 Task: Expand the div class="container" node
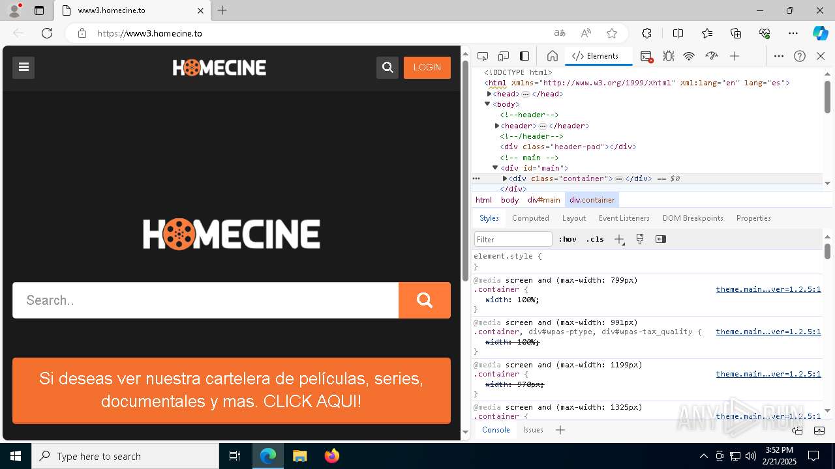coord(505,178)
